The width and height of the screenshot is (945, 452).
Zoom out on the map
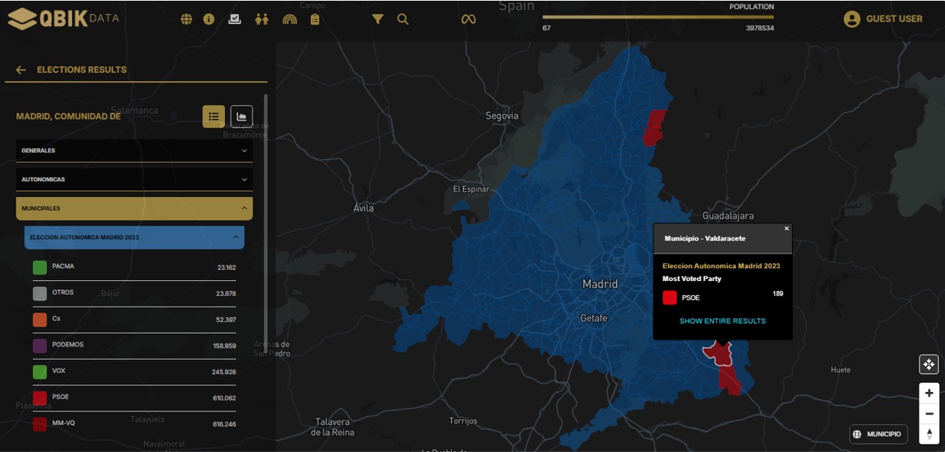[x=929, y=414]
